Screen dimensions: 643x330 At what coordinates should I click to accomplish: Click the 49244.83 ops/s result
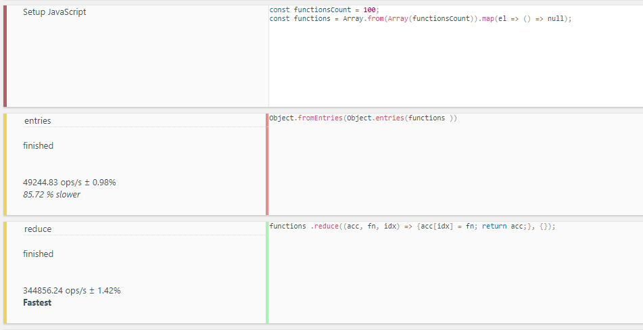coord(69,183)
